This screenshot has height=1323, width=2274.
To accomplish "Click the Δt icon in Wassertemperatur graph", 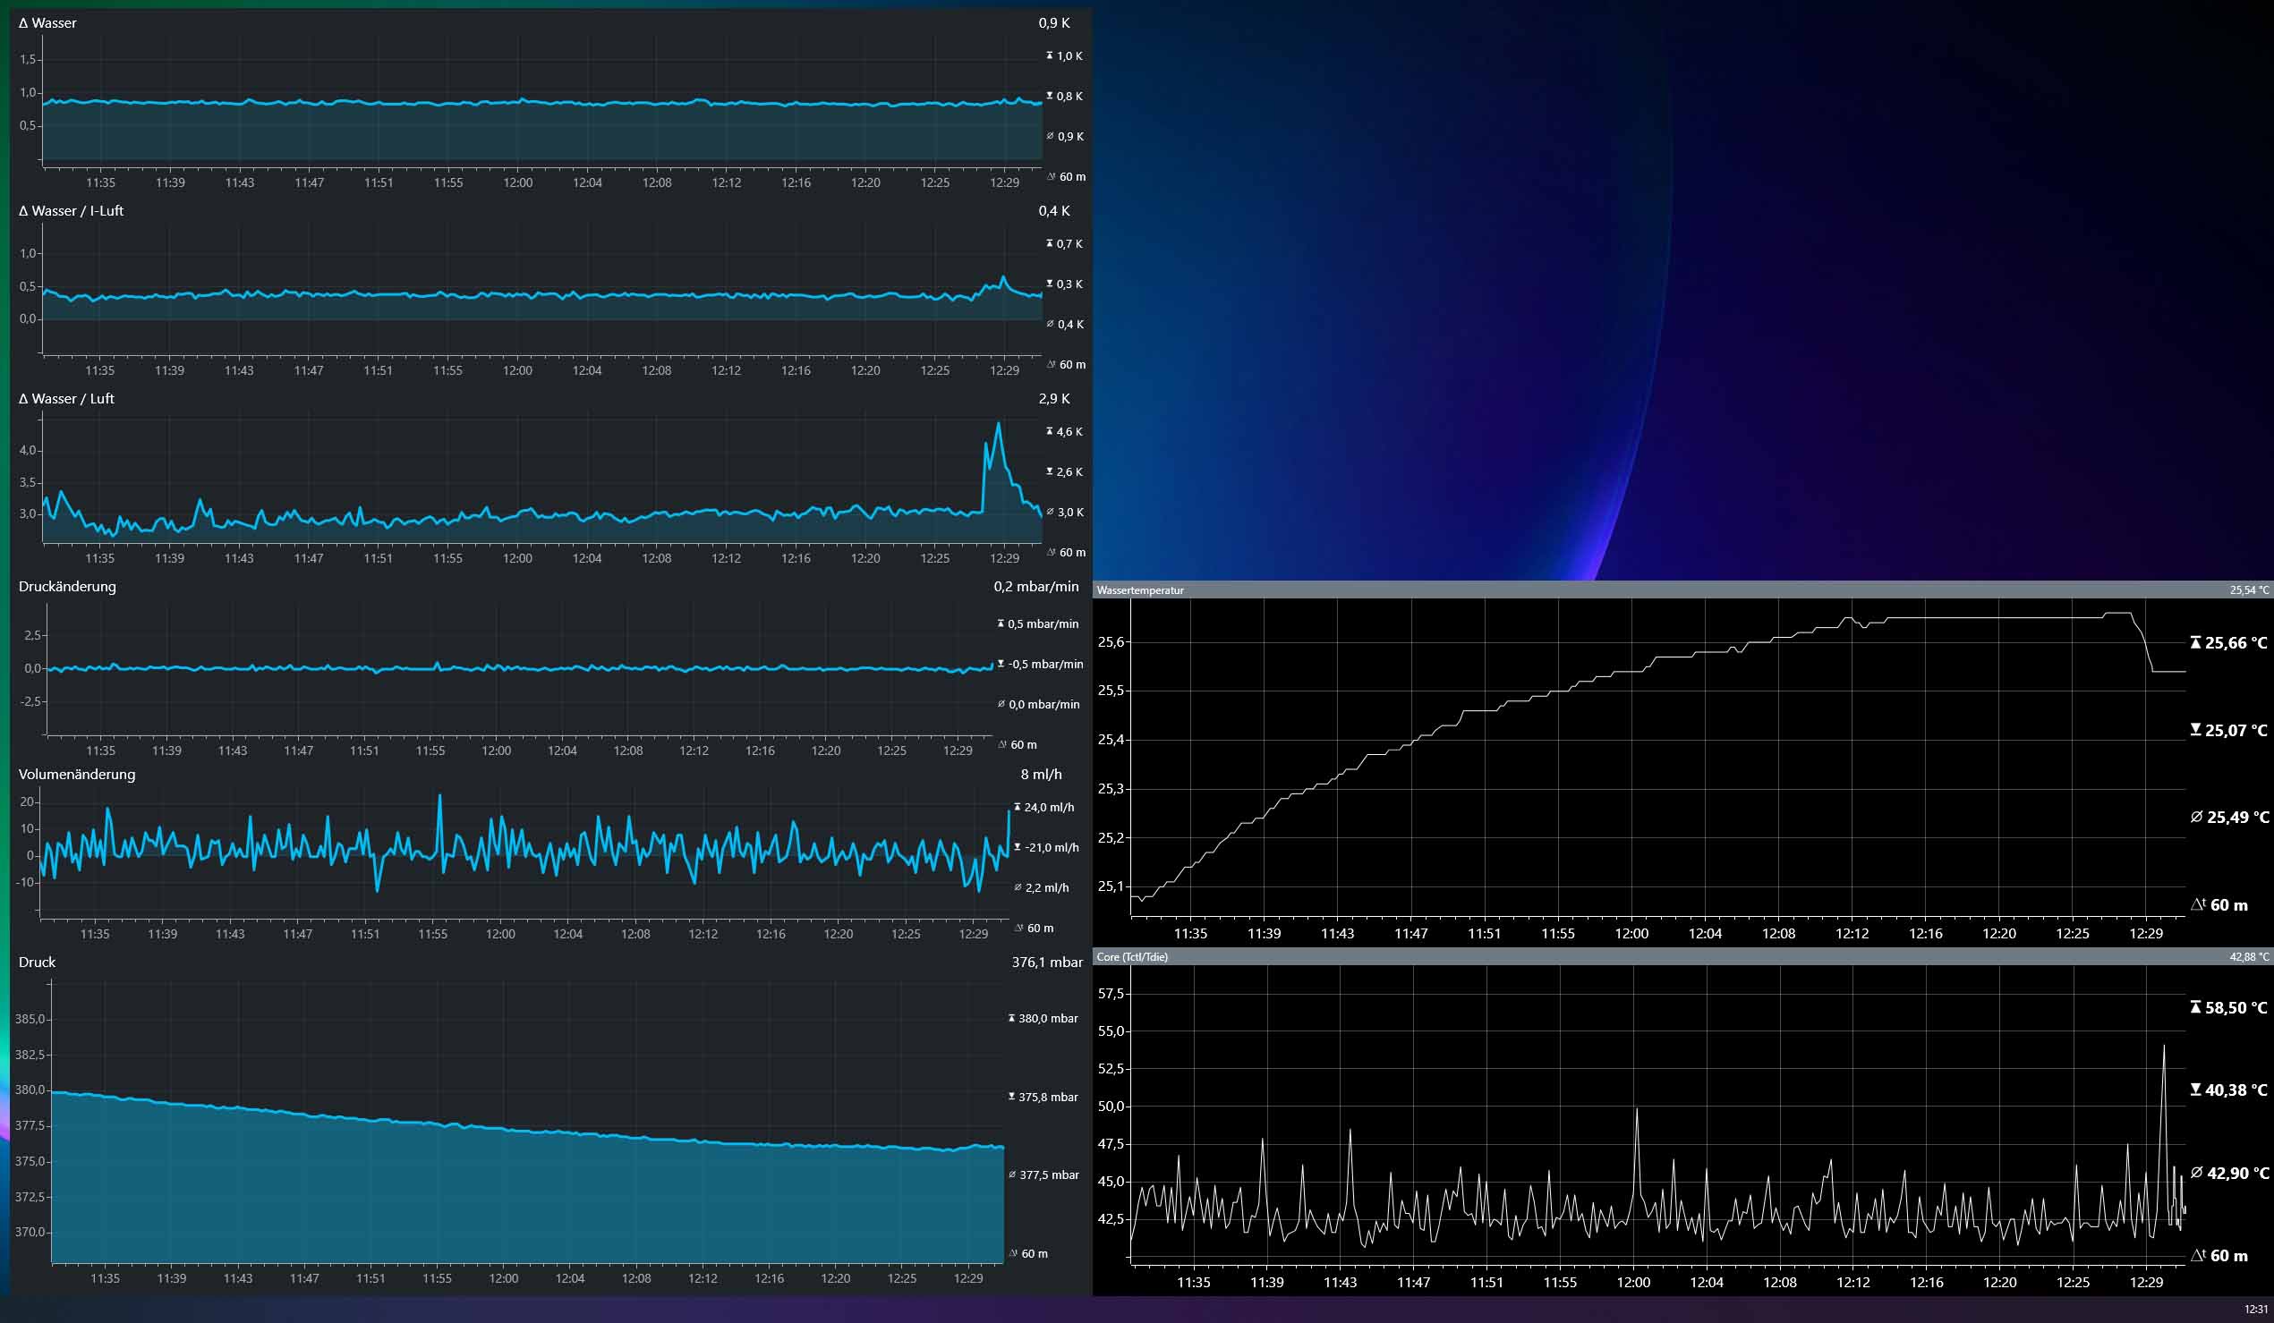I will [x=2198, y=903].
